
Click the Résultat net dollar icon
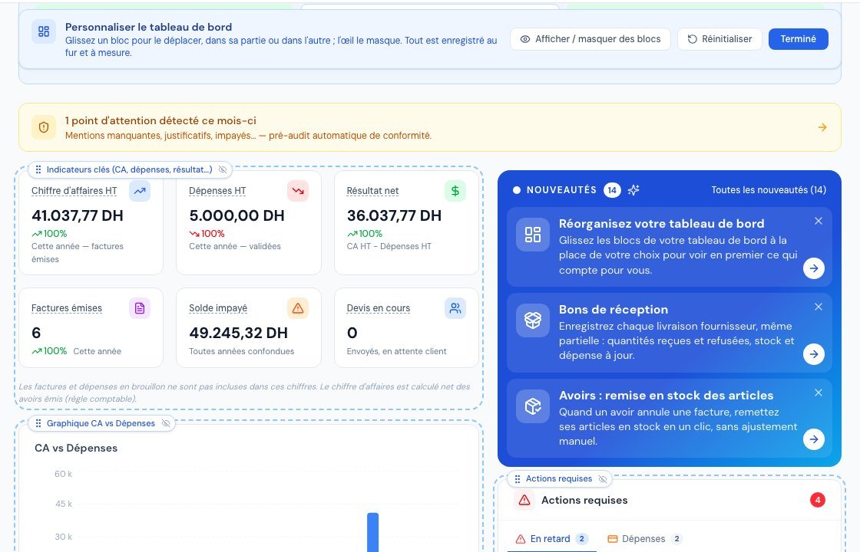tap(455, 191)
